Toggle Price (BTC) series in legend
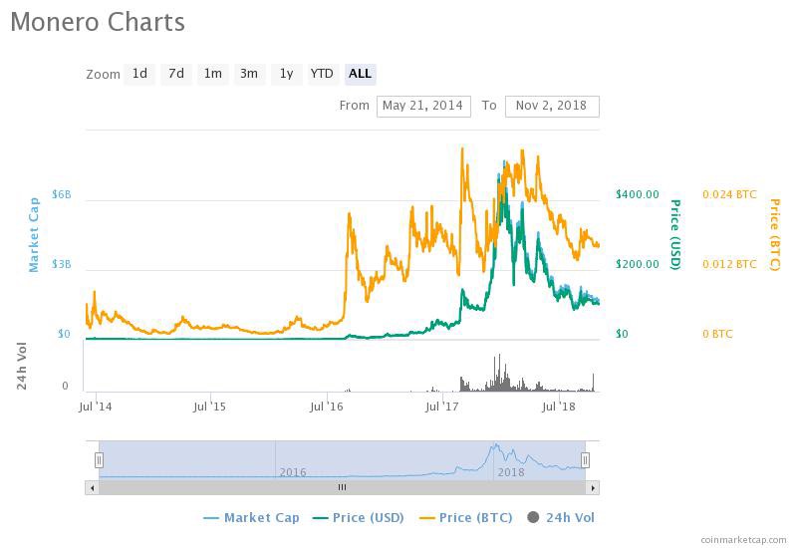Screen dimensions: 797x548 pos(465,517)
